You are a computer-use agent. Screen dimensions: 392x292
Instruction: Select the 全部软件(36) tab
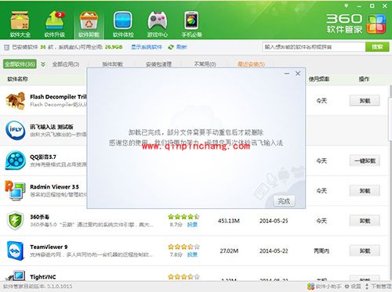pos(20,64)
